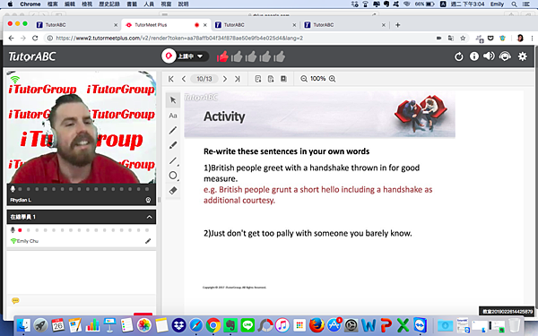The height and width of the screenshot is (336, 538).
Task: Switch to the TutorMeet Plus tab
Action: 167,25
